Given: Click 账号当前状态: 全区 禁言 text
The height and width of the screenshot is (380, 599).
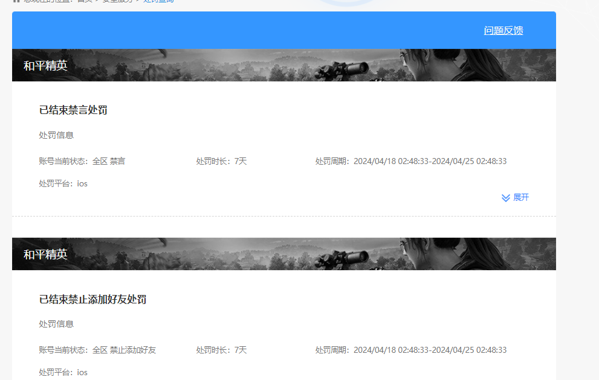Looking at the screenshot, I should click(x=82, y=161).
